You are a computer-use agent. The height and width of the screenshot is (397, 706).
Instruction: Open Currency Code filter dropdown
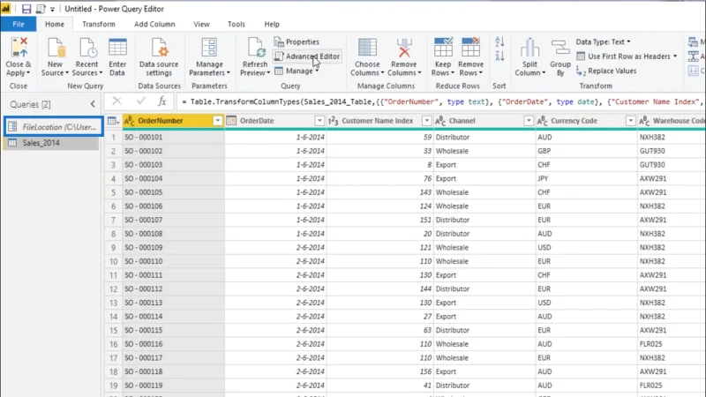[630, 121]
